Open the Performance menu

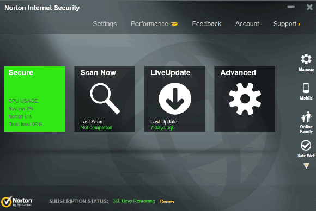coord(149,24)
